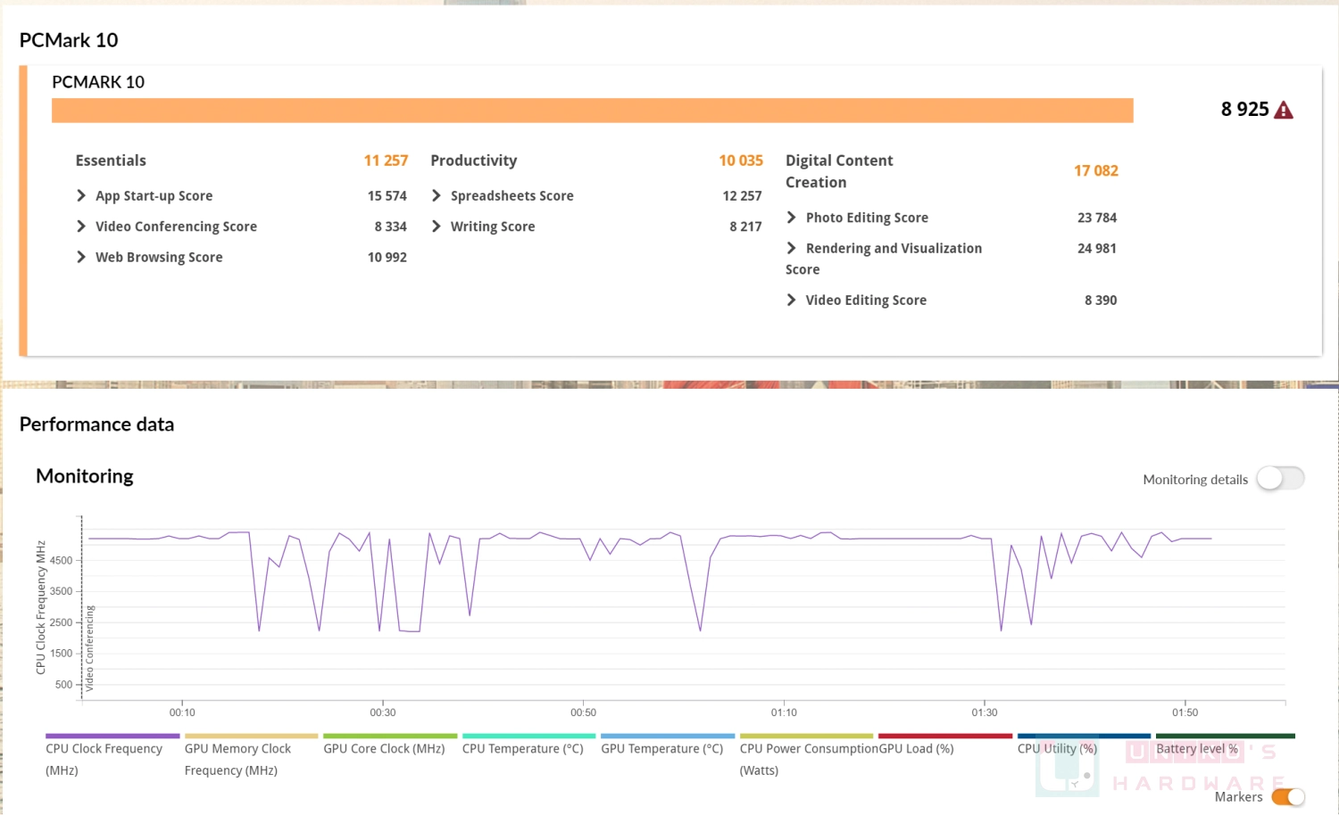
Task: Click the Productivity score 10 035
Action: (x=741, y=161)
